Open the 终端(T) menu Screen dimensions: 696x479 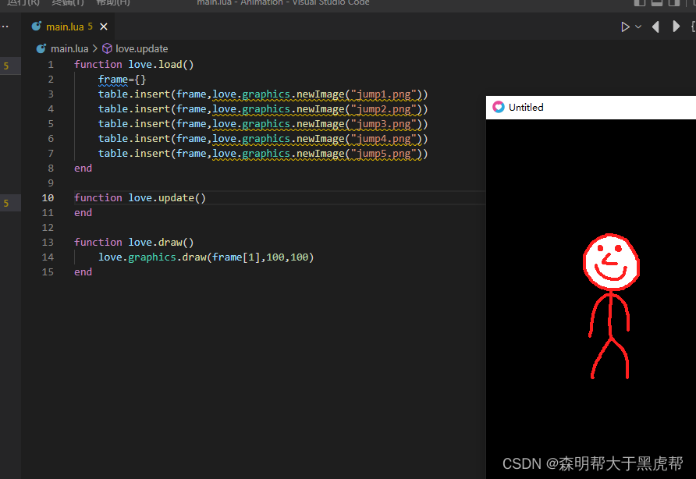67,2
